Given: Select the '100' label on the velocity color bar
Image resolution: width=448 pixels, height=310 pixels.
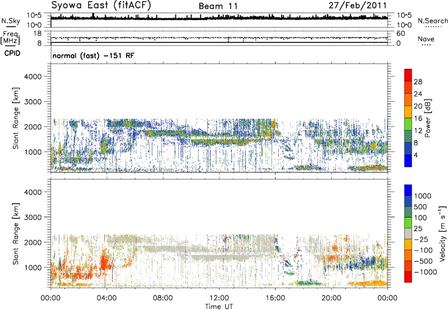Looking at the screenshot, I should point(422,218).
